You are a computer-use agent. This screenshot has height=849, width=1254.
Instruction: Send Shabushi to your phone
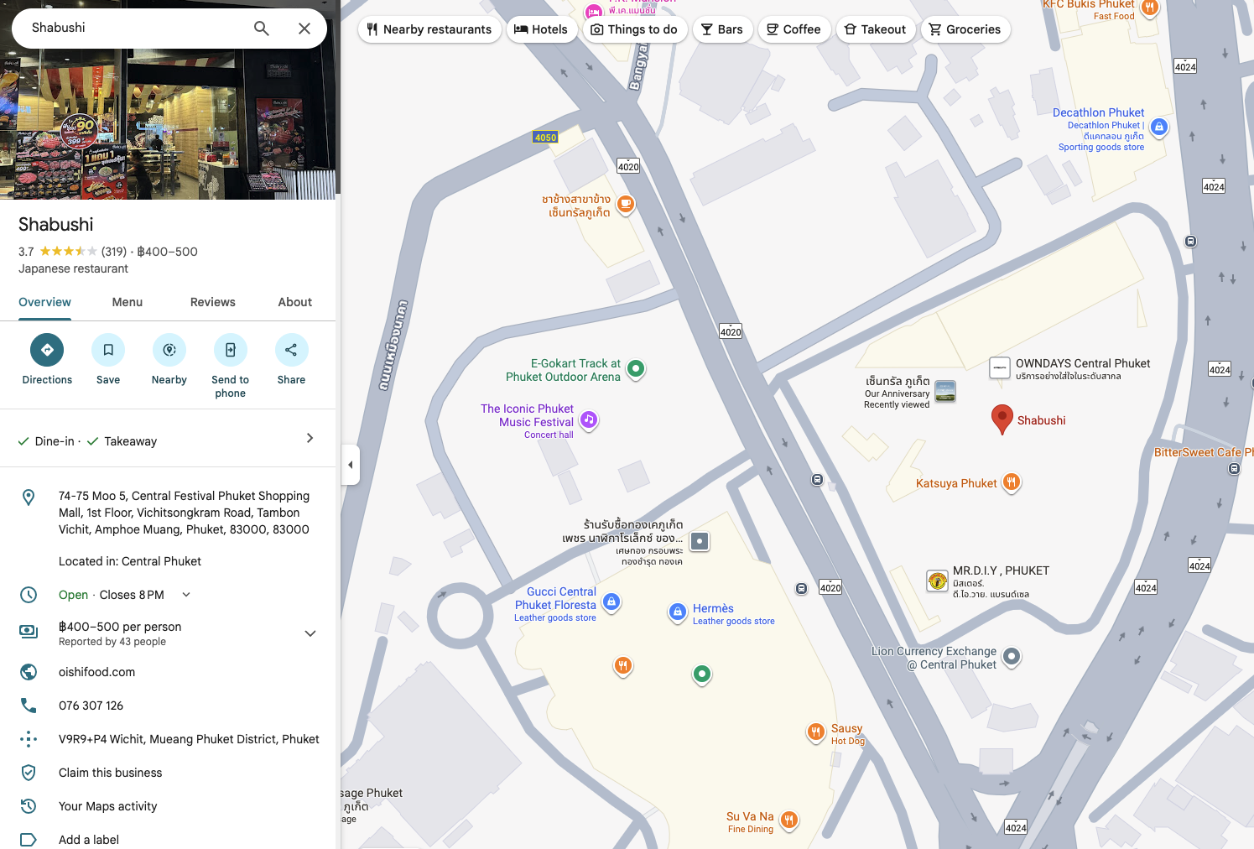(x=231, y=350)
